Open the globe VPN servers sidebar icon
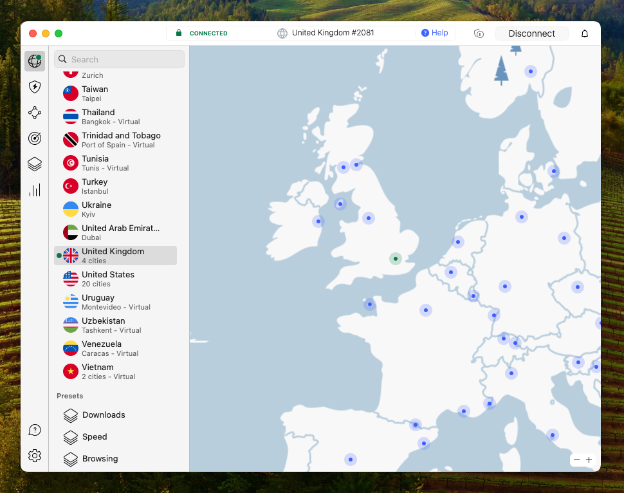Viewport: 624px width, 493px height. 35,61
